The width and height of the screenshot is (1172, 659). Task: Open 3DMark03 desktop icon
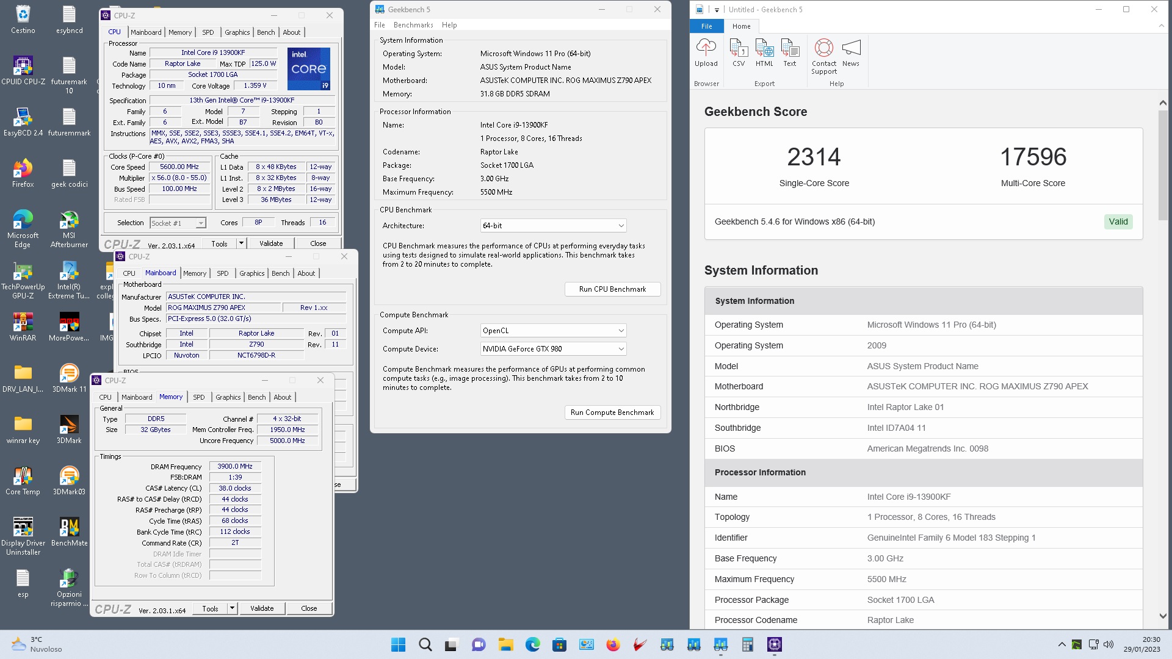click(69, 481)
